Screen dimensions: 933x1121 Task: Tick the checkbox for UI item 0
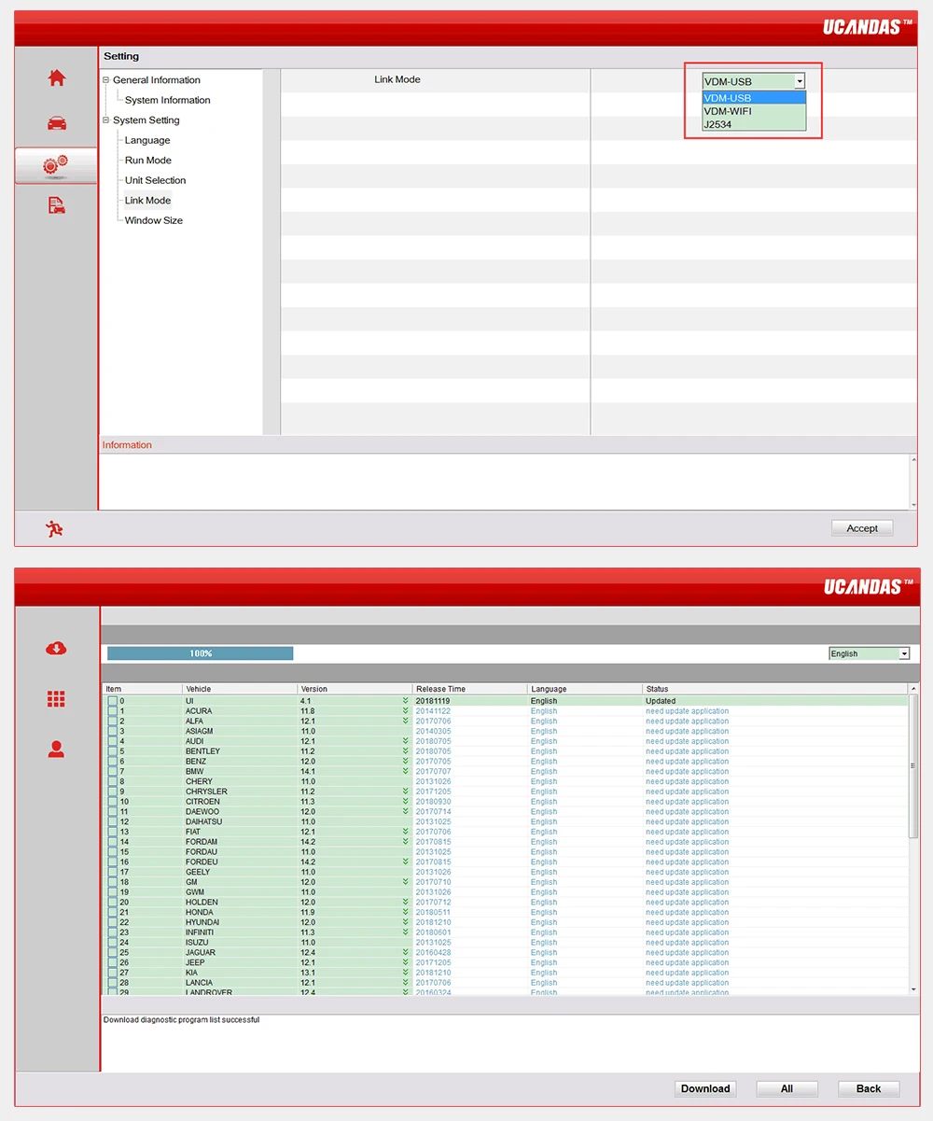click(112, 701)
